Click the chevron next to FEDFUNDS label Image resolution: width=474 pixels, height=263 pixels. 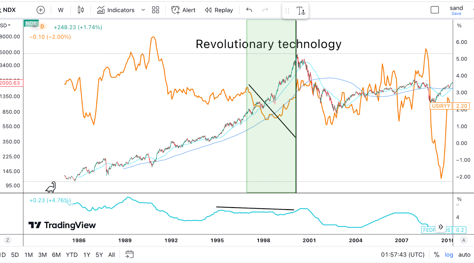coord(441,227)
